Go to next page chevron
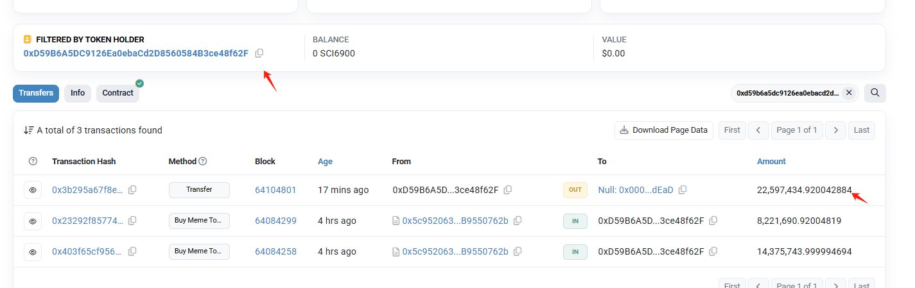 (835, 130)
